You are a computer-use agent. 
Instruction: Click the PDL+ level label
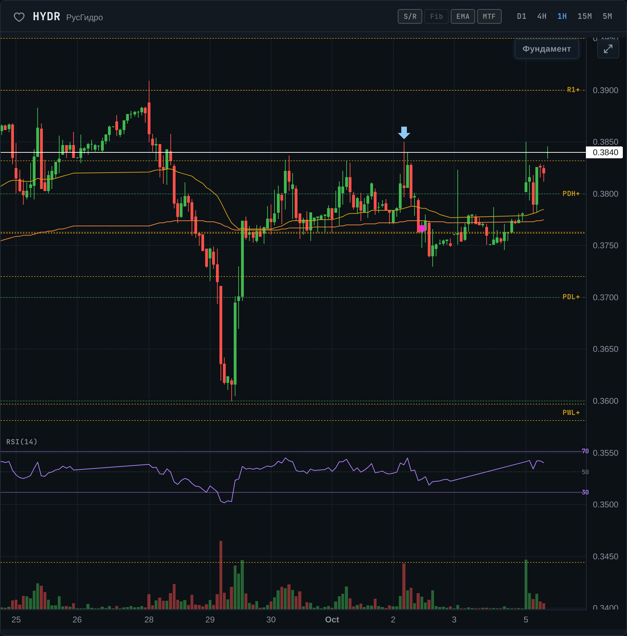coord(571,297)
